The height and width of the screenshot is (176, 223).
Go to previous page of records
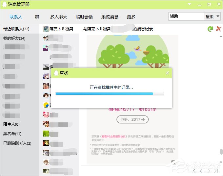tap(201, 171)
